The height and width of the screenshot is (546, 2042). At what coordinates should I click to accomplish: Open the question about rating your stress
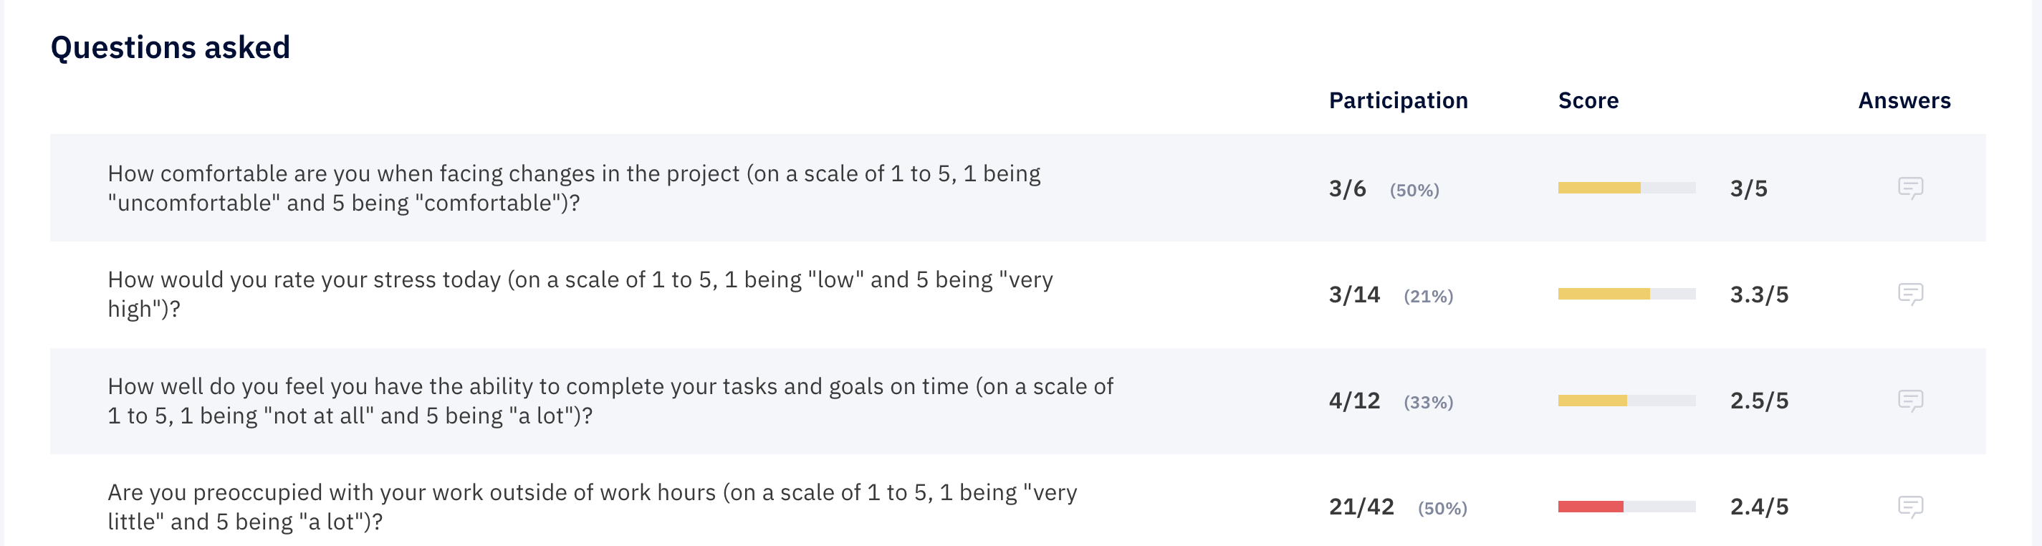coord(580,294)
